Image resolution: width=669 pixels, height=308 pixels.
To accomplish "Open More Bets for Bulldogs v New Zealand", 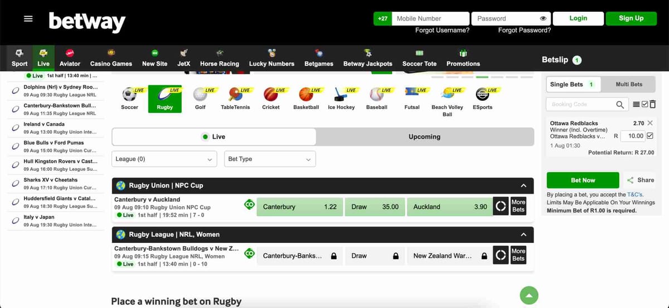I will click(518, 255).
